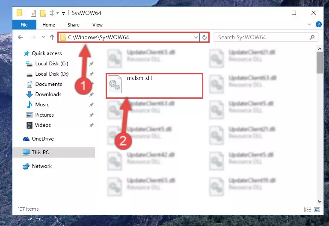Minimize the SysWOW64 window
Viewport: 329px width, 226px height.
274,13
